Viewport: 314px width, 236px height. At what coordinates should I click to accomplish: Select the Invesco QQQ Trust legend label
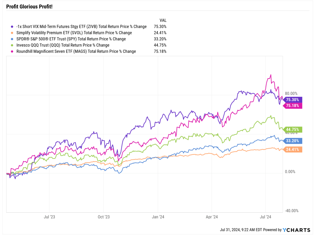(x=62, y=45)
